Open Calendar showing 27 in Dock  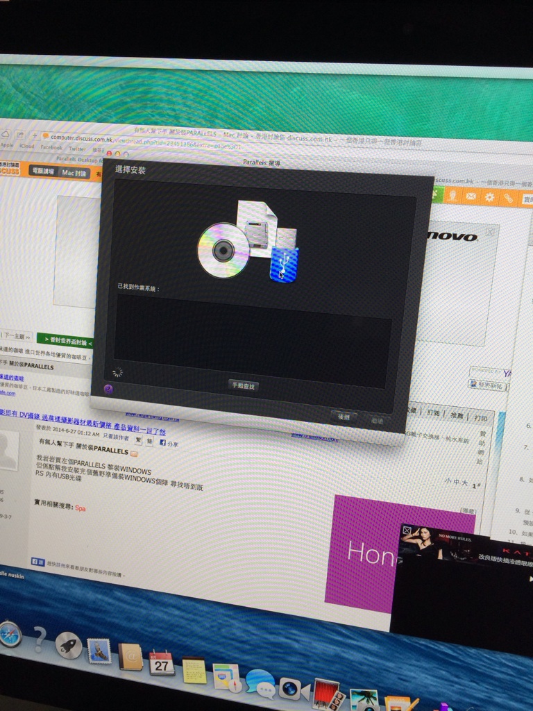(161, 662)
